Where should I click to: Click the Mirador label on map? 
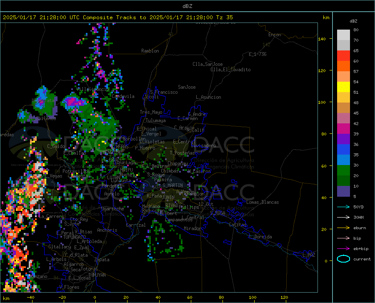tap(192, 228)
